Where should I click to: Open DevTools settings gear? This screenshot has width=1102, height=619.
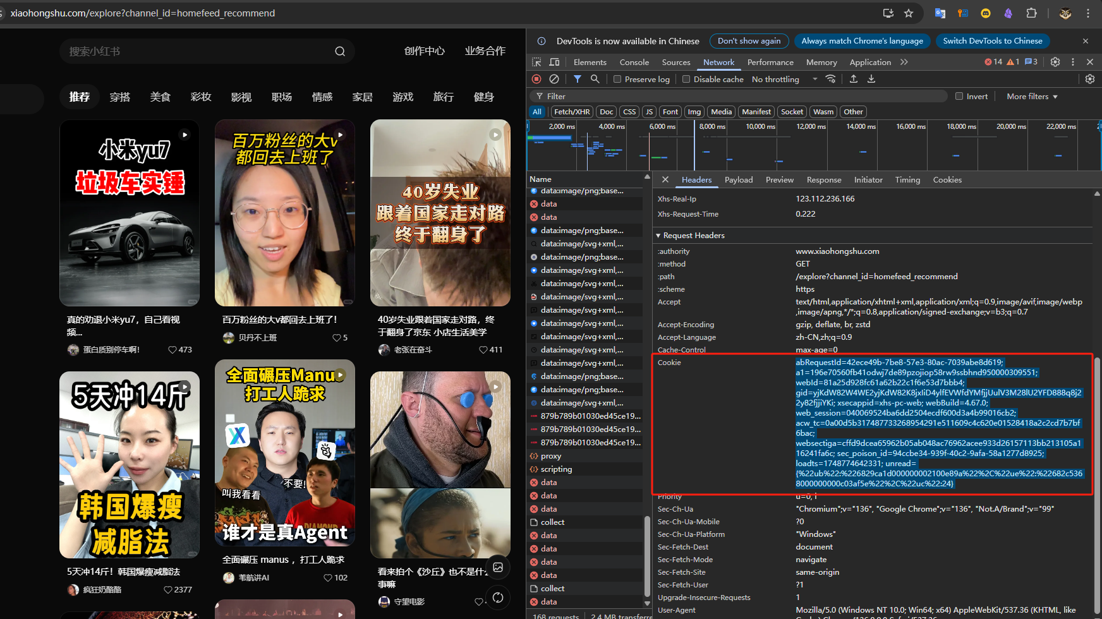point(1055,62)
